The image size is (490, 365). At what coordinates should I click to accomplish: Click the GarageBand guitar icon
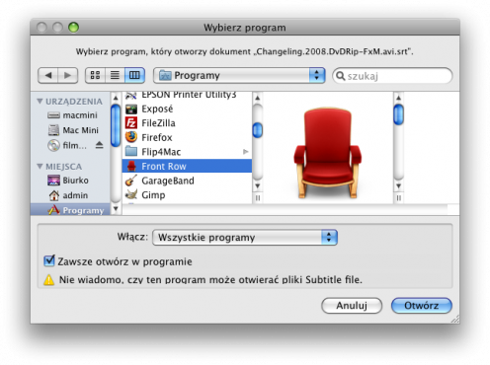coord(131,181)
